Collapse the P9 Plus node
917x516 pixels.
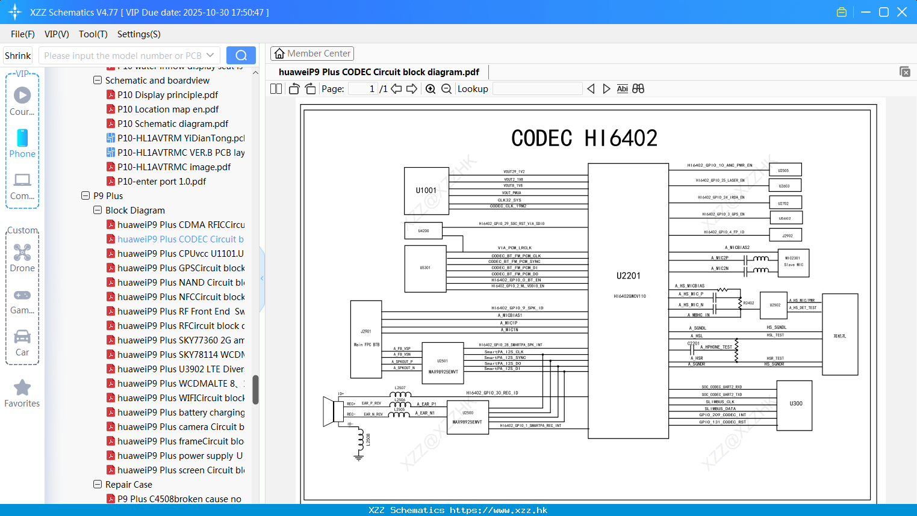click(x=85, y=195)
